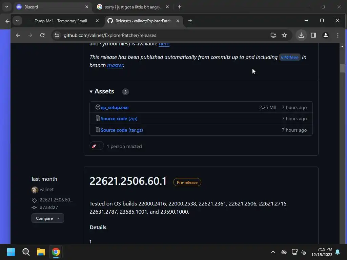Toggle the Chrome side panel
The width and height of the screenshot is (347, 260).
click(313, 35)
